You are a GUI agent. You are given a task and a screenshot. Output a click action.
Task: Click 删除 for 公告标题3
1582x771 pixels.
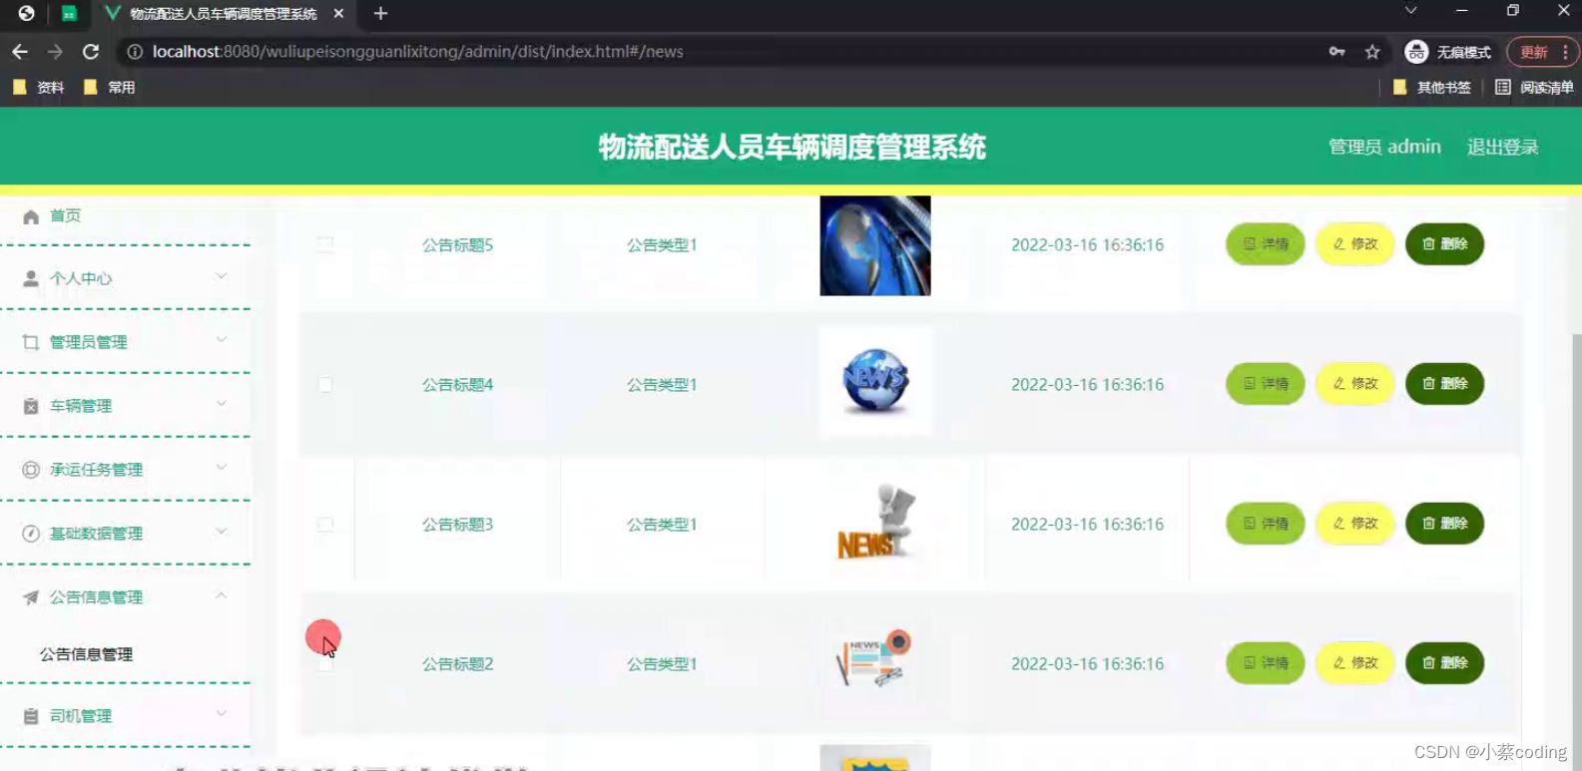[1444, 524]
